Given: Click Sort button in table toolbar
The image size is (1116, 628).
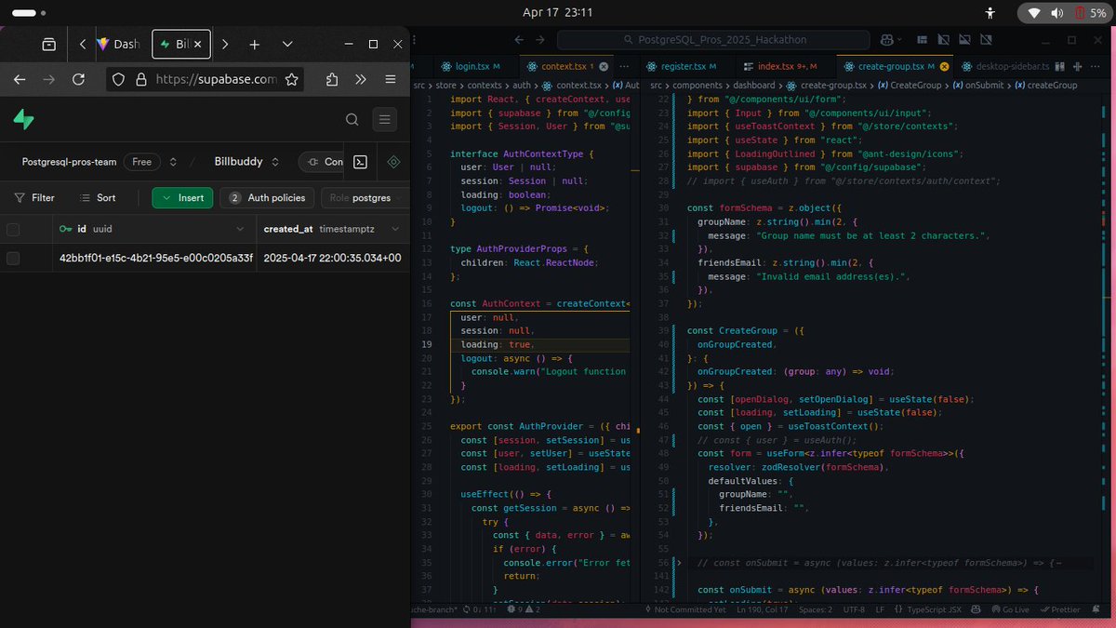Looking at the screenshot, I should 98,198.
